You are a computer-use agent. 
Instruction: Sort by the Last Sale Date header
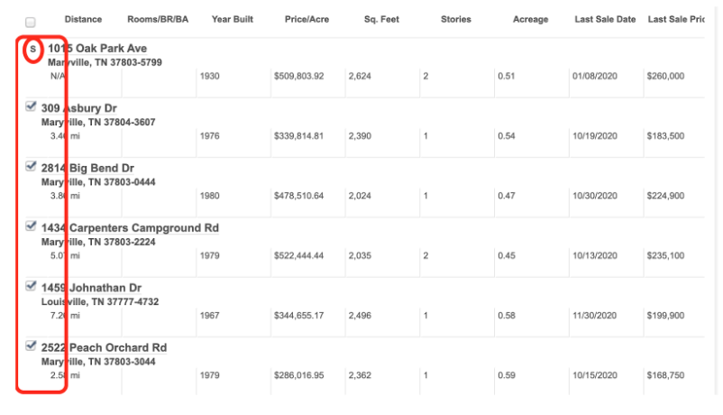click(605, 19)
